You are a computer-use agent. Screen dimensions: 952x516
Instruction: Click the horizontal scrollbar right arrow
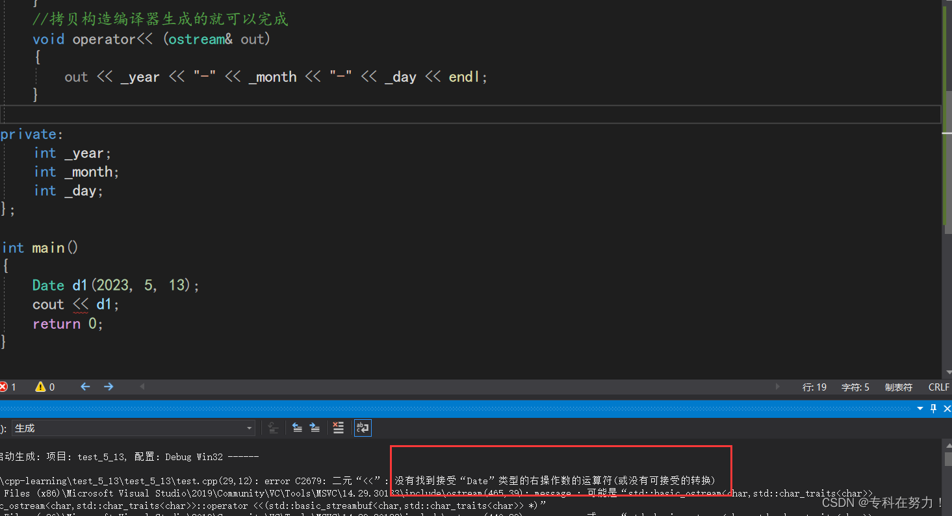click(x=778, y=387)
